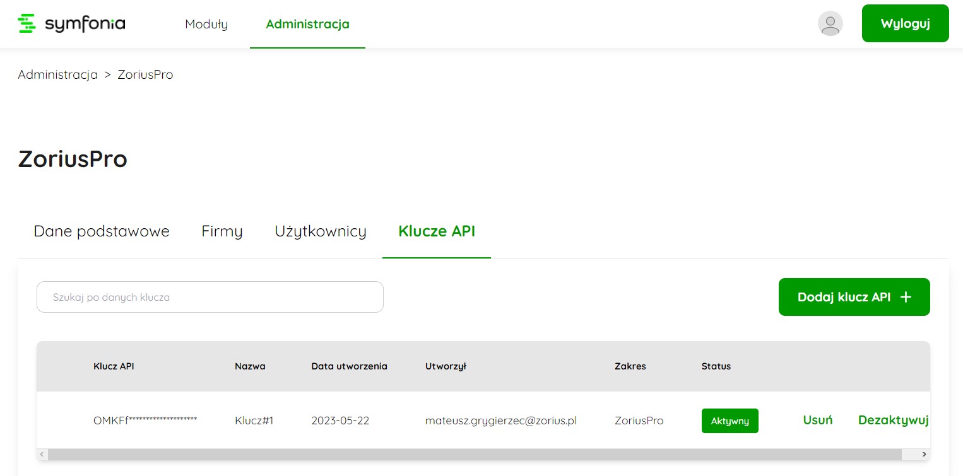
Task: Click Dezaktywuj for the API key
Action: click(893, 421)
